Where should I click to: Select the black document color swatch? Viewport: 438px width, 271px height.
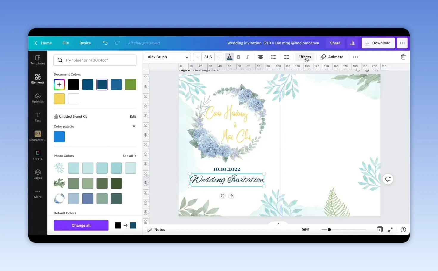[x=74, y=85]
